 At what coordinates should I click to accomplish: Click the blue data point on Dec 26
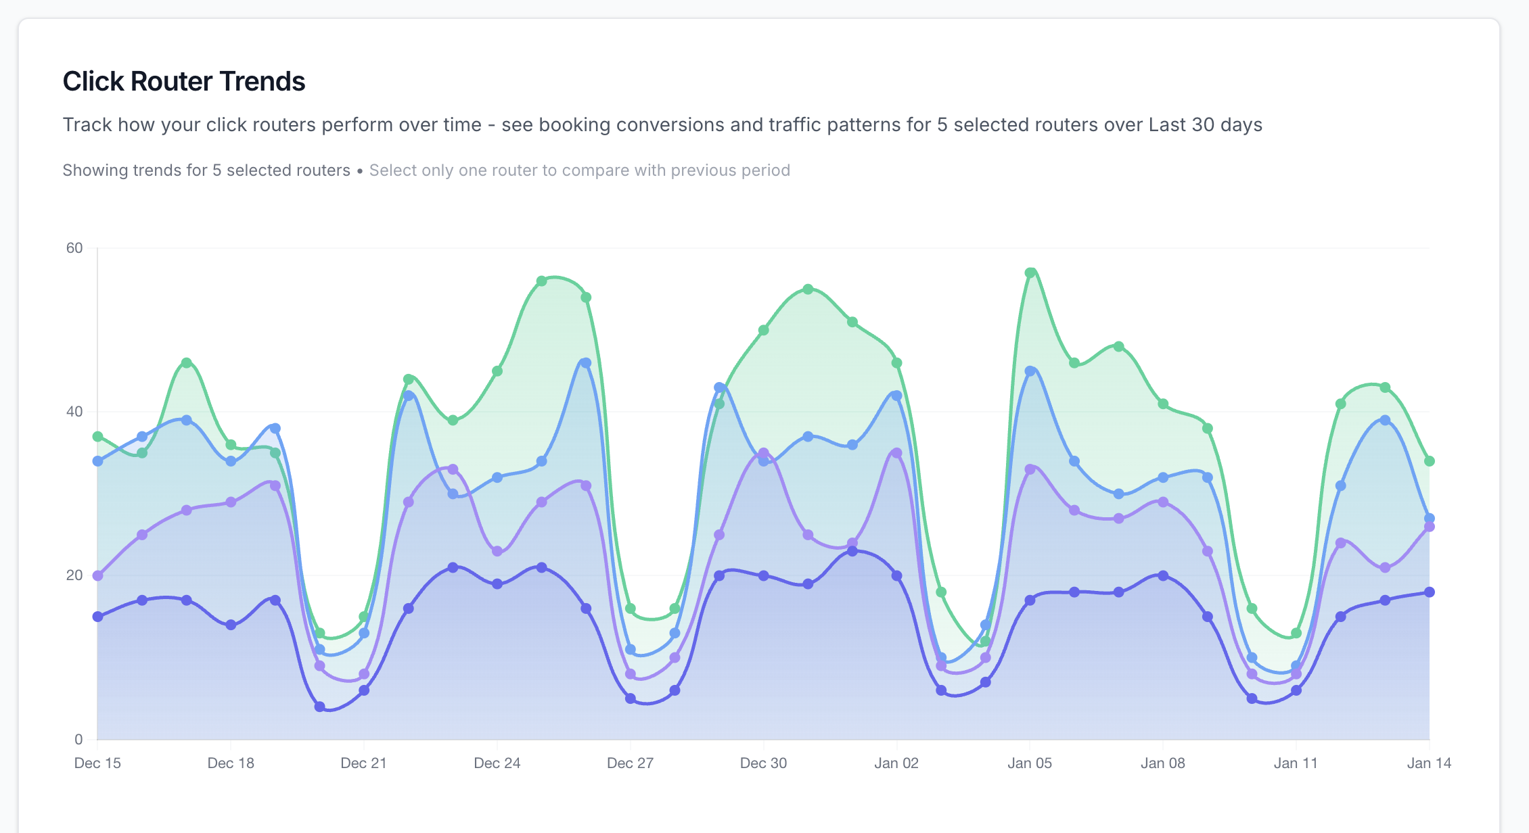coord(586,363)
